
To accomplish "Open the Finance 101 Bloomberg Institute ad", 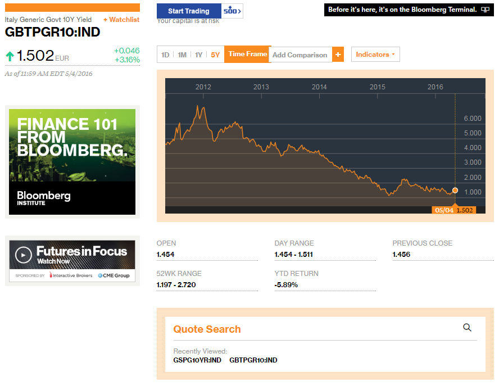I will [72, 162].
